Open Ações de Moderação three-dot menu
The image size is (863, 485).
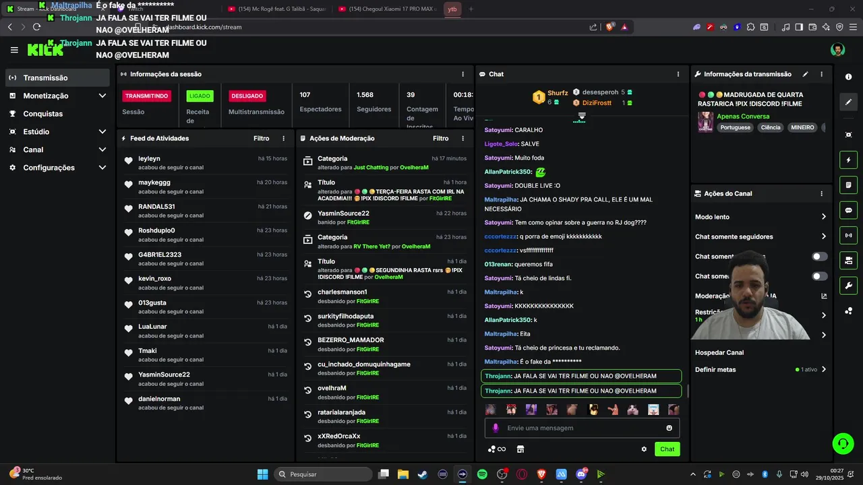click(463, 138)
